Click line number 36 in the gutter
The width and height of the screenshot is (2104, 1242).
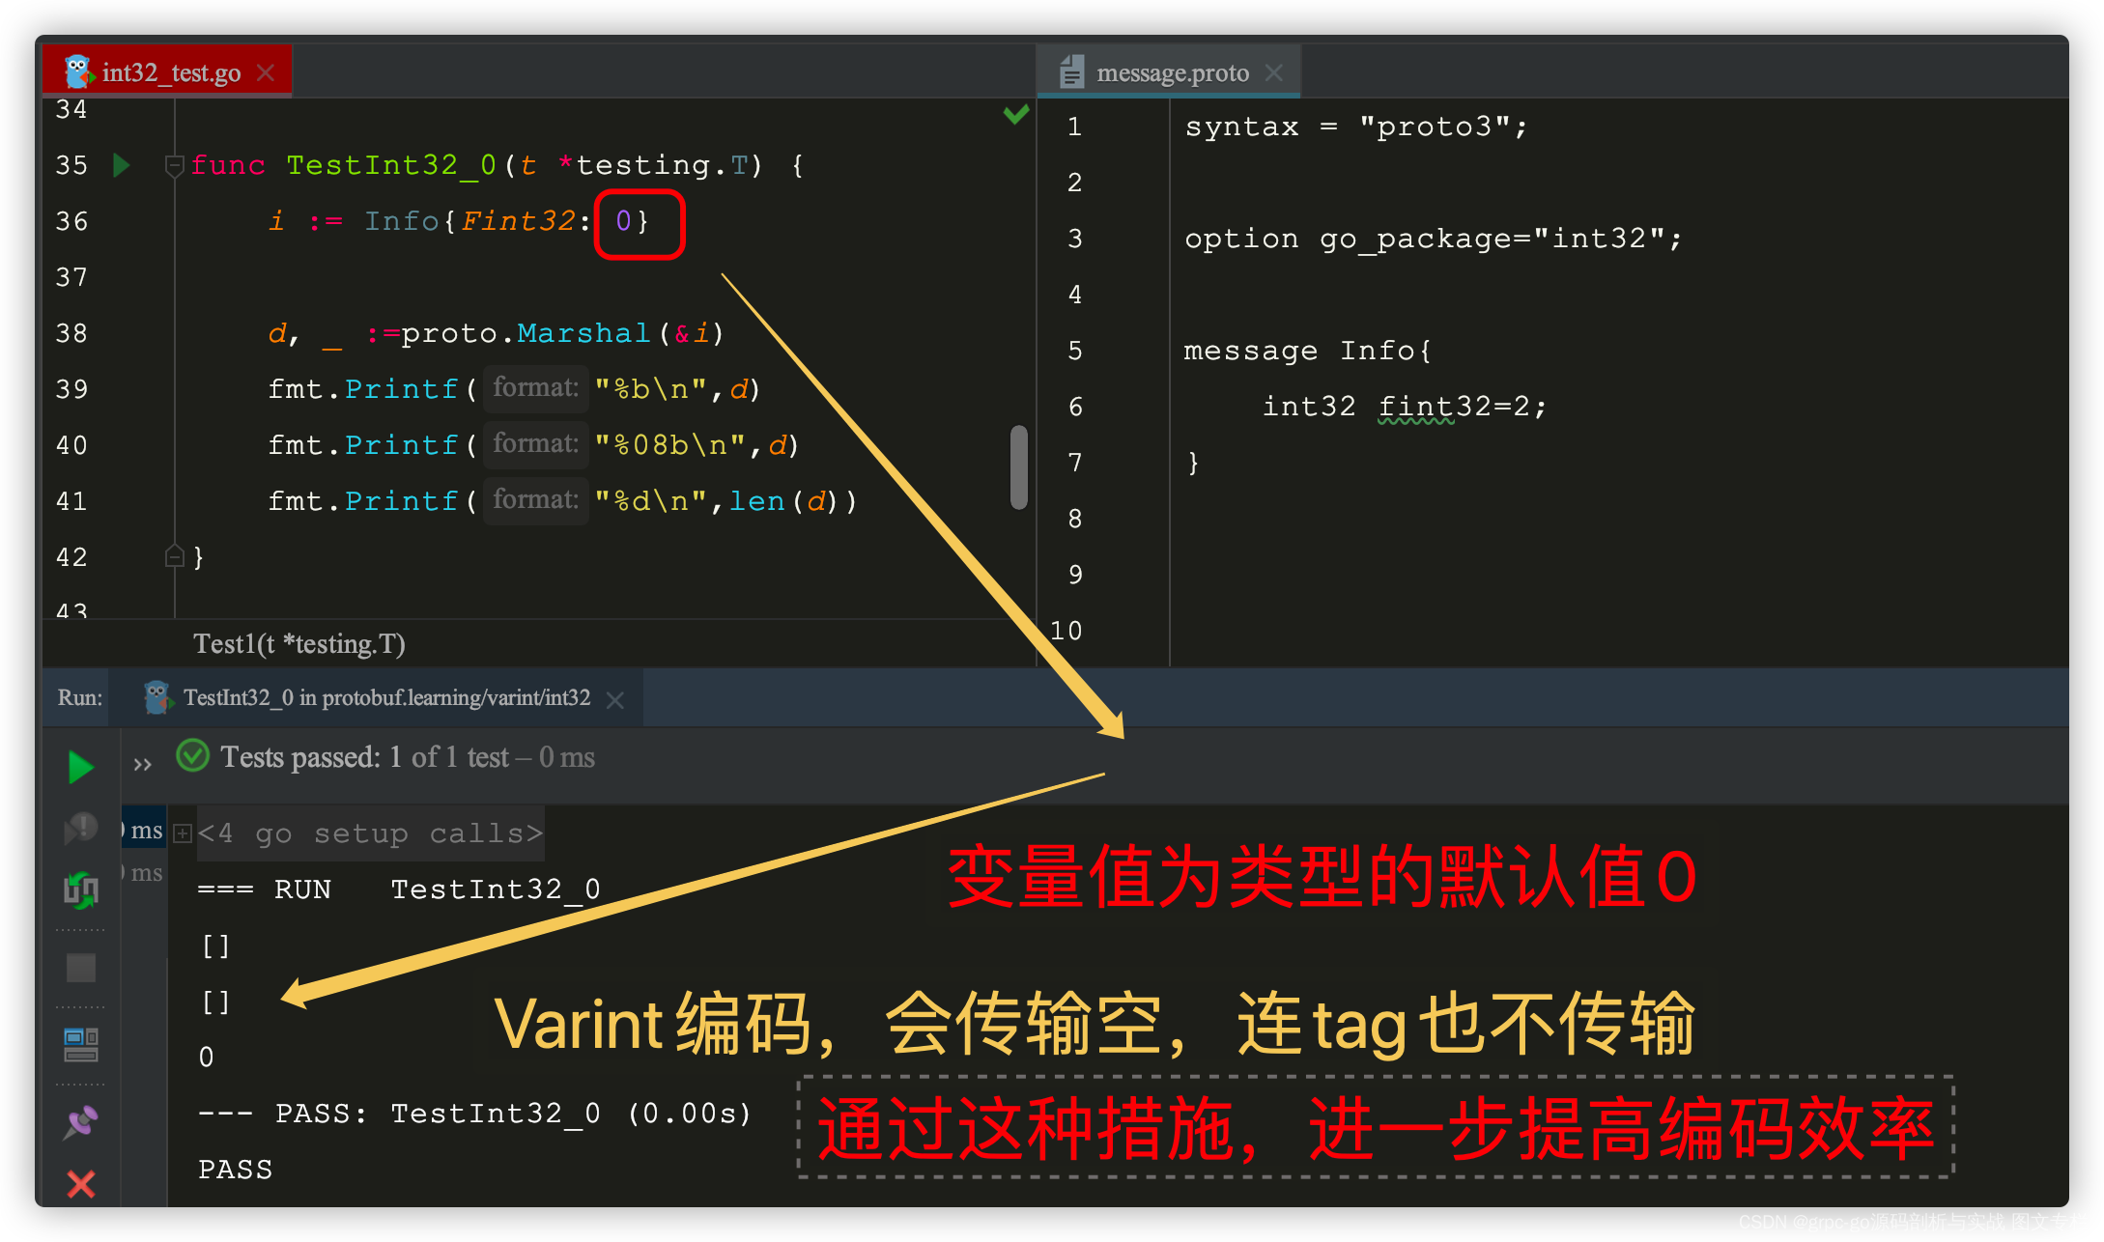point(71,221)
